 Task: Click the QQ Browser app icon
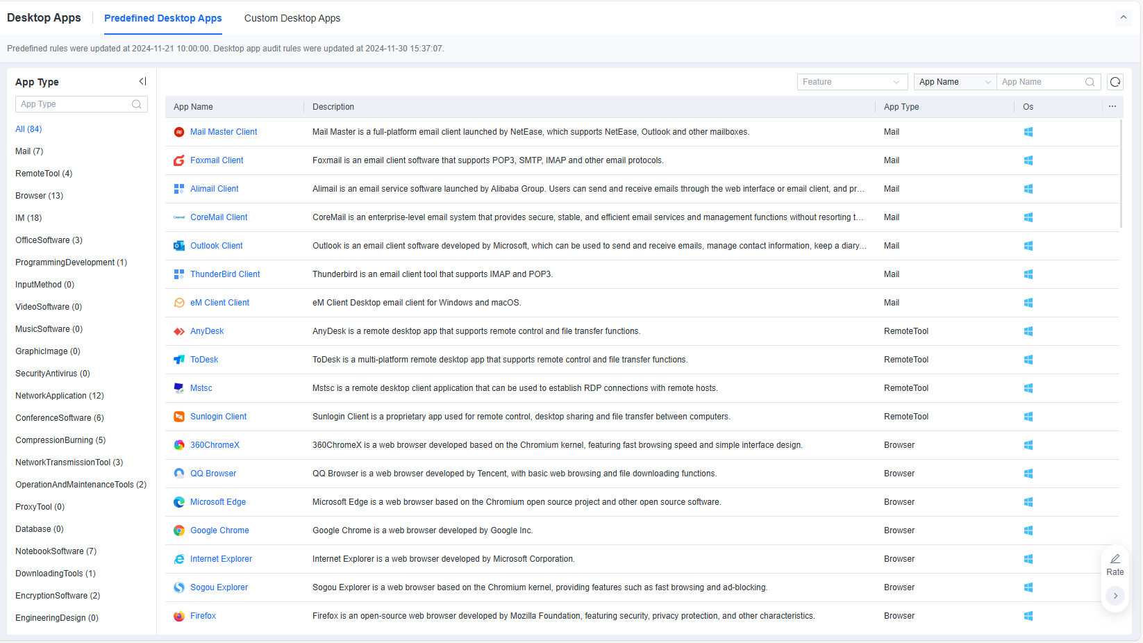click(179, 474)
